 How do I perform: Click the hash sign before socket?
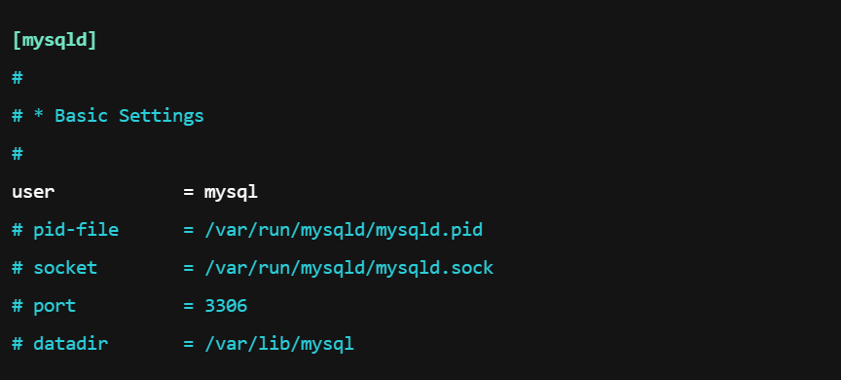(x=18, y=268)
